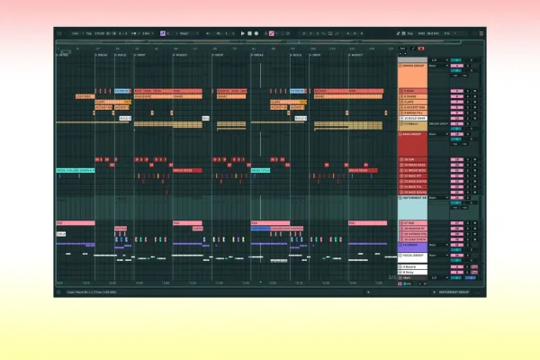The height and width of the screenshot is (360, 540).
Task: Click the tempo field showing 170.00
Action: pos(100,33)
